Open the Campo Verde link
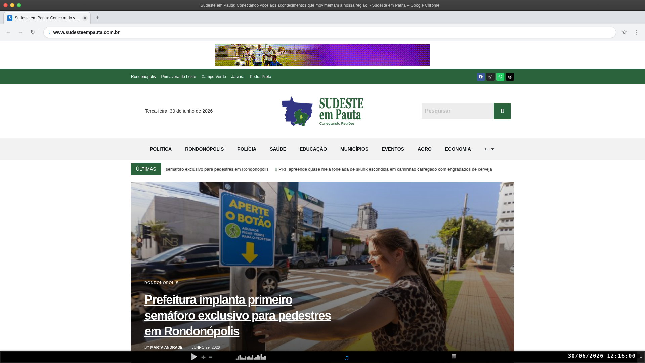Image resolution: width=645 pixels, height=363 pixels. pyautogui.click(x=214, y=77)
